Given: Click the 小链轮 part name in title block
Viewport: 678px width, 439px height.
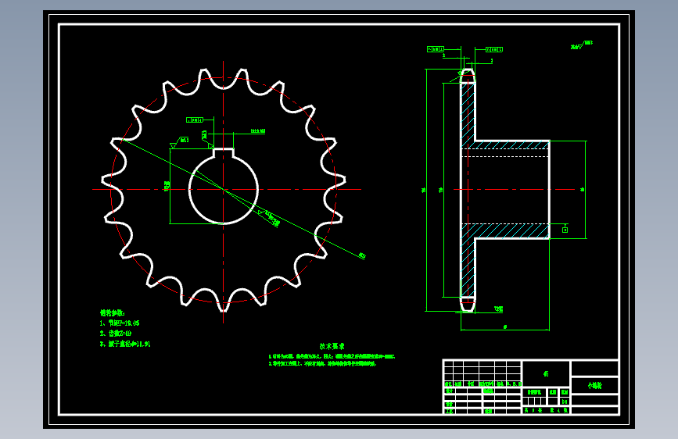Looking at the screenshot, I should click(x=594, y=385).
